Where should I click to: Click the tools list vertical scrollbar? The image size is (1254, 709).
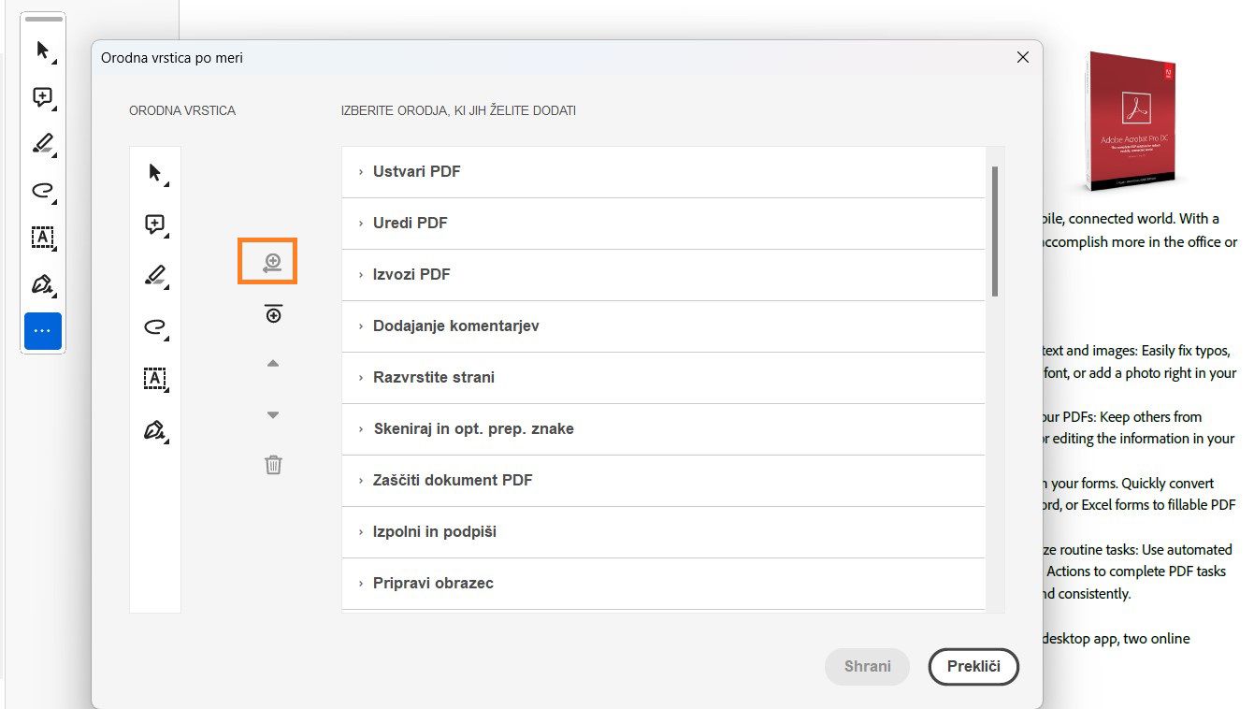pos(995,231)
